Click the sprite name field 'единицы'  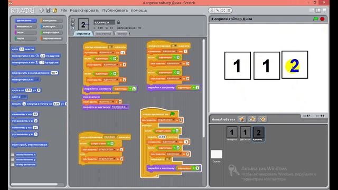tap(104, 22)
